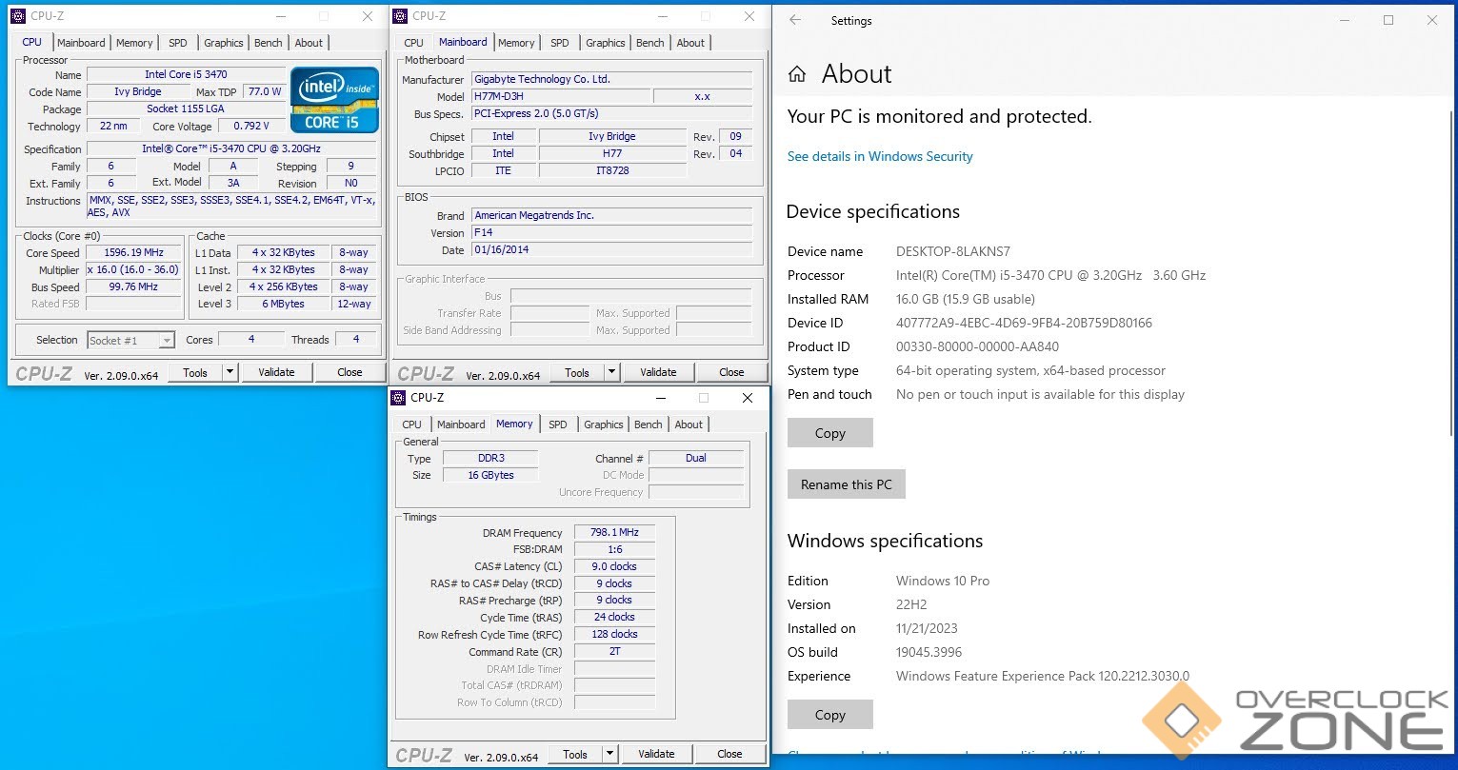Open the Socket #1 selection dropdown

[x=167, y=341]
